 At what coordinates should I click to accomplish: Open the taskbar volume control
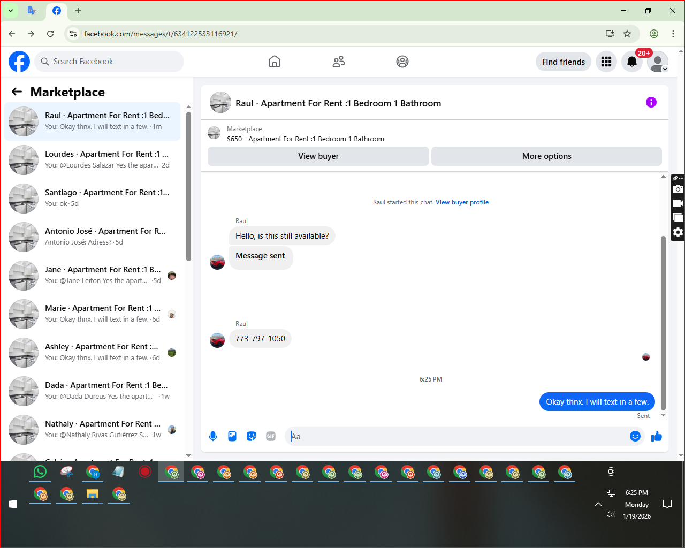click(611, 514)
